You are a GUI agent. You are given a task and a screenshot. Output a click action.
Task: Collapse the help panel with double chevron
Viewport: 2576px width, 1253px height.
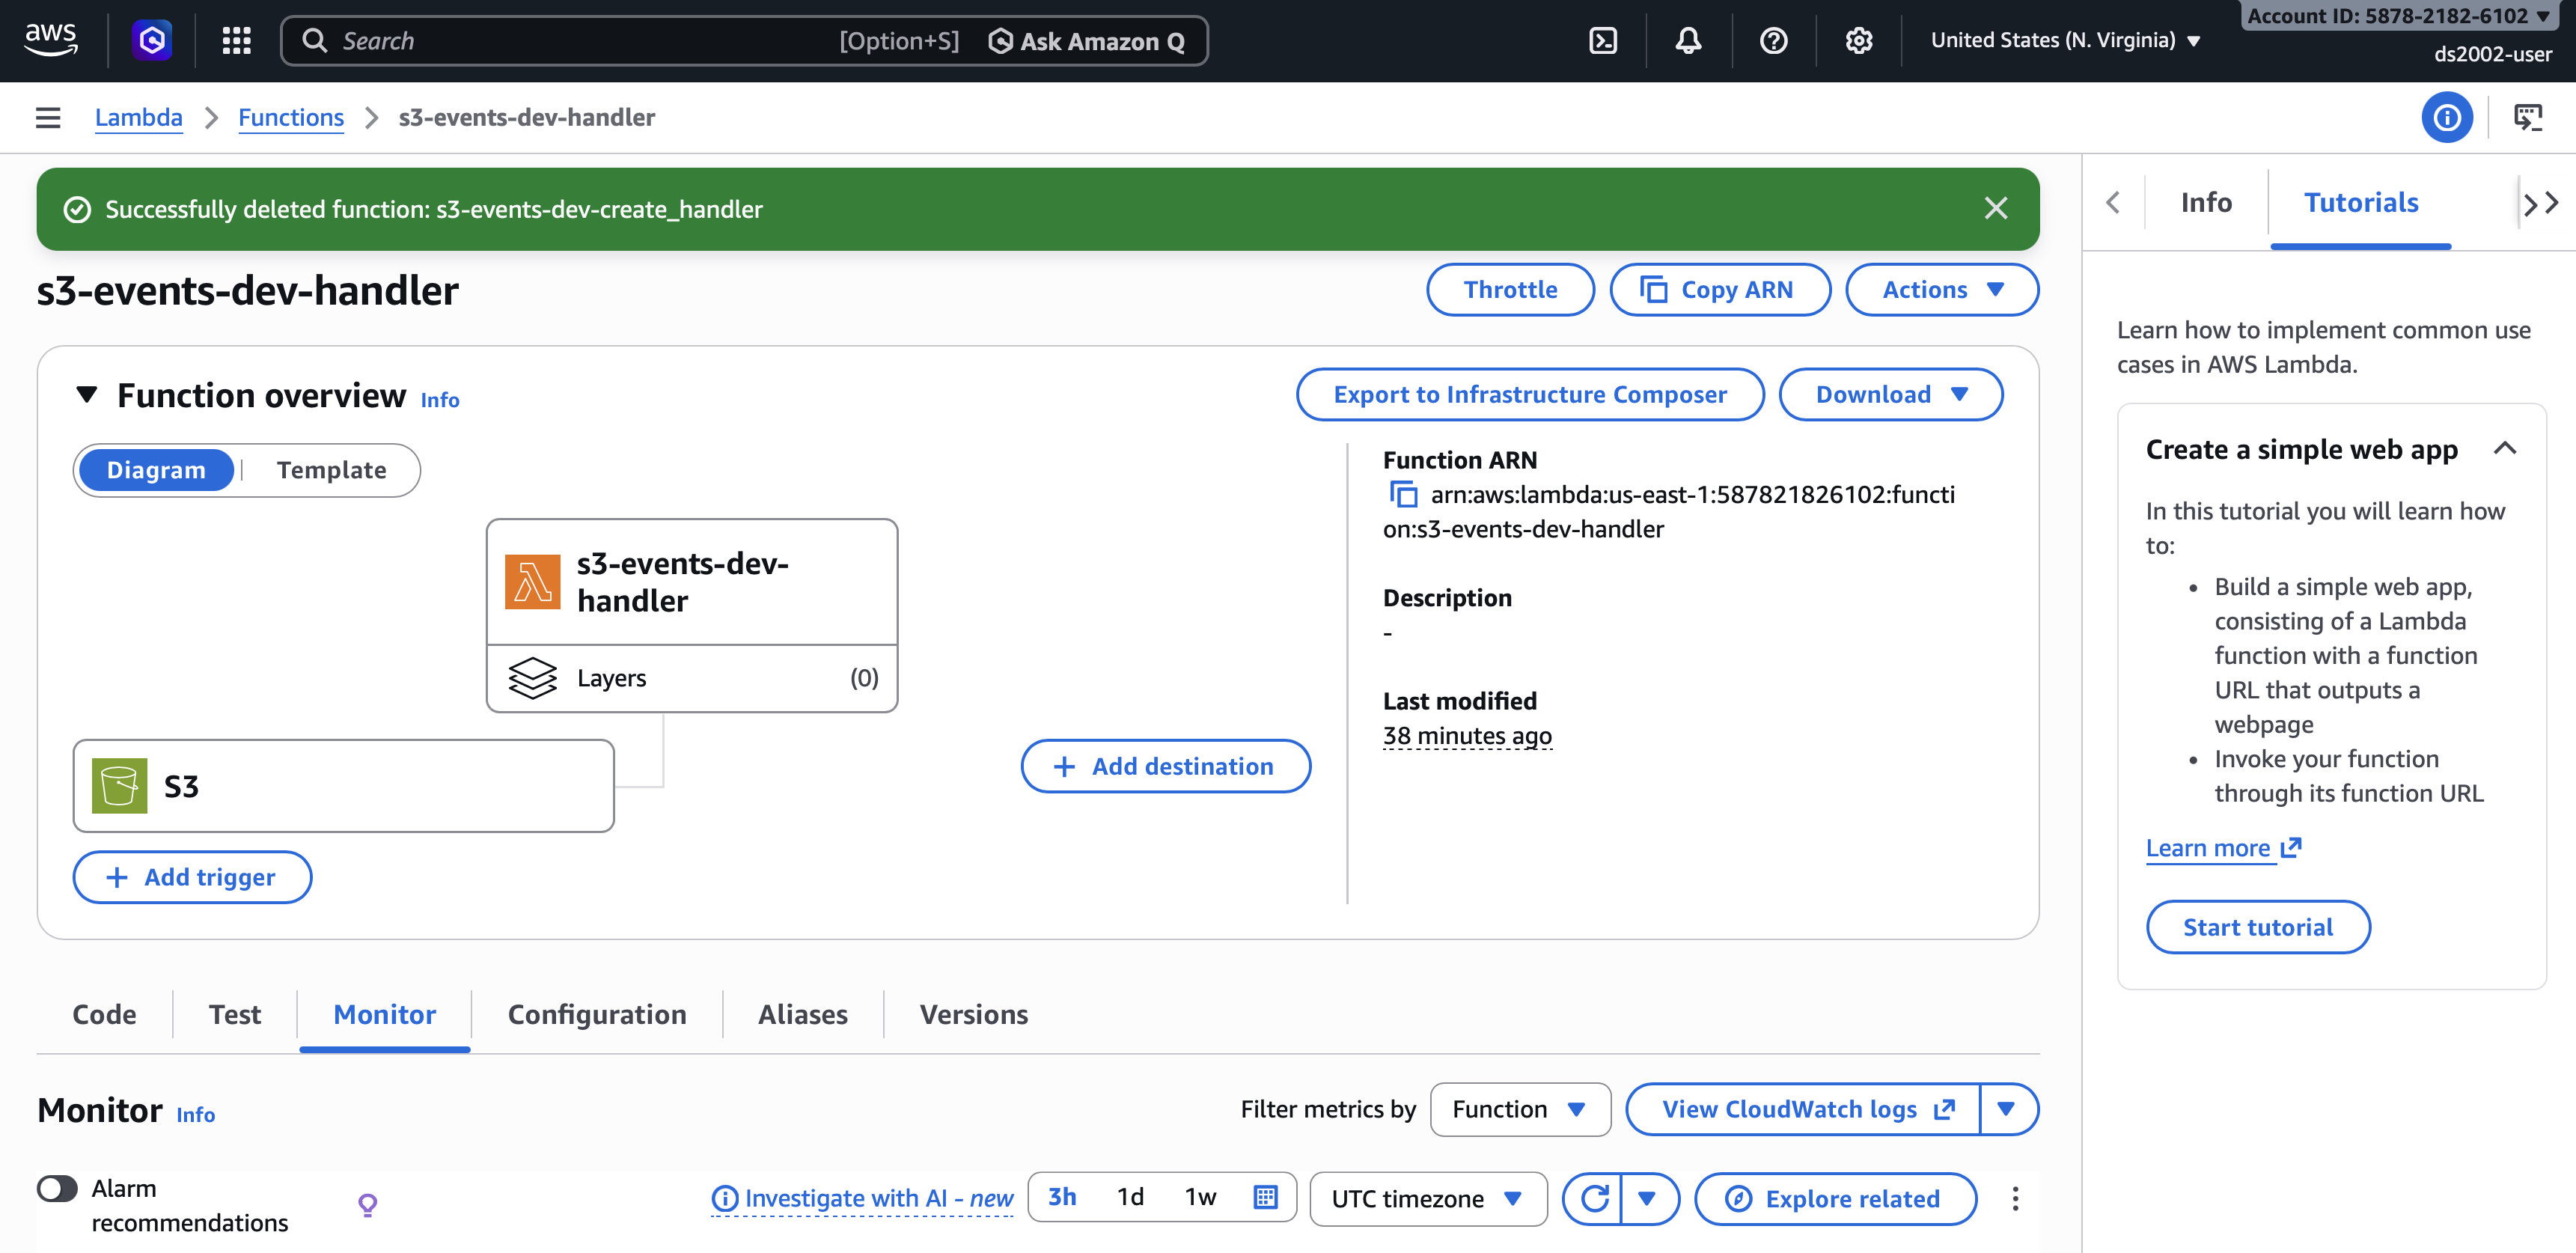click(x=2540, y=204)
